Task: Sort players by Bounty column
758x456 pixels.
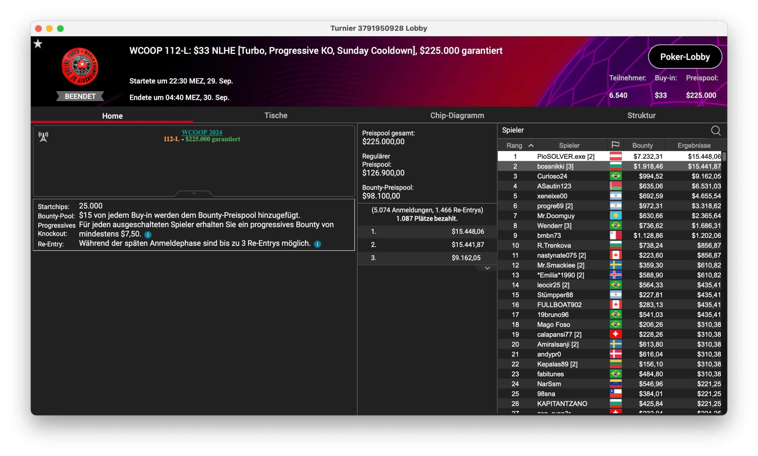Action: pos(642,145)
